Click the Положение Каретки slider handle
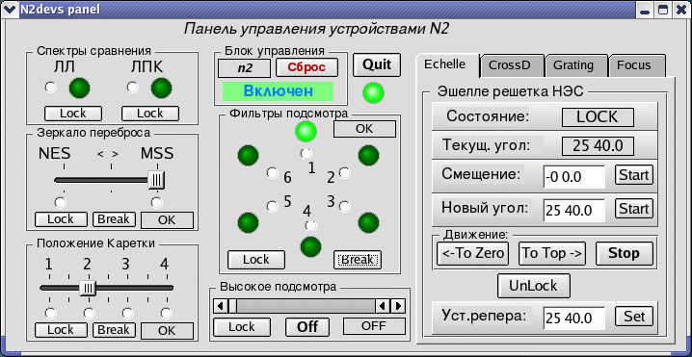This screenshot has width=692, height=357. [x=89, y=289]
